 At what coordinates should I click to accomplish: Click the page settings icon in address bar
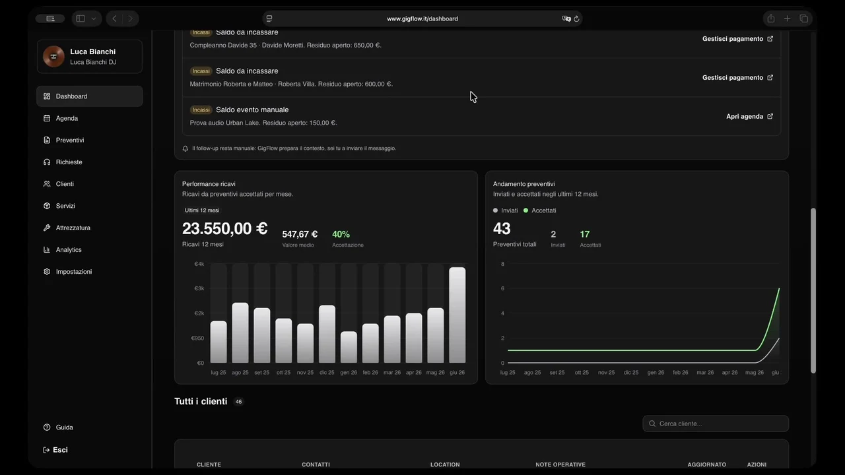click(x=269, y=18)
